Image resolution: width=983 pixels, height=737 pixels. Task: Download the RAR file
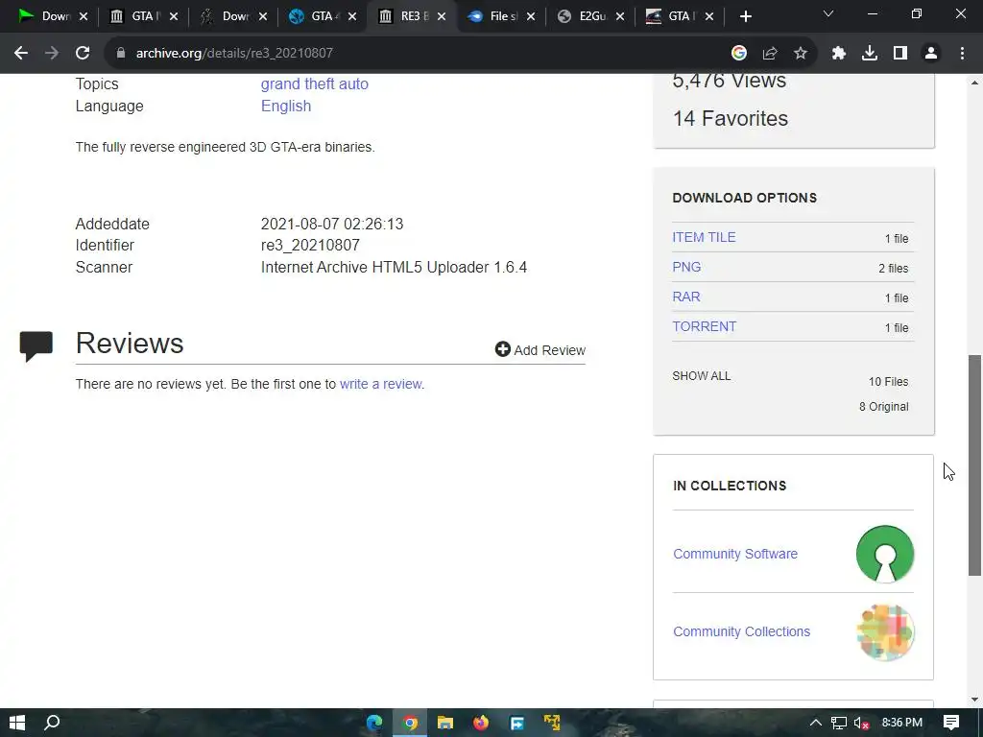[x=685, y=297]
